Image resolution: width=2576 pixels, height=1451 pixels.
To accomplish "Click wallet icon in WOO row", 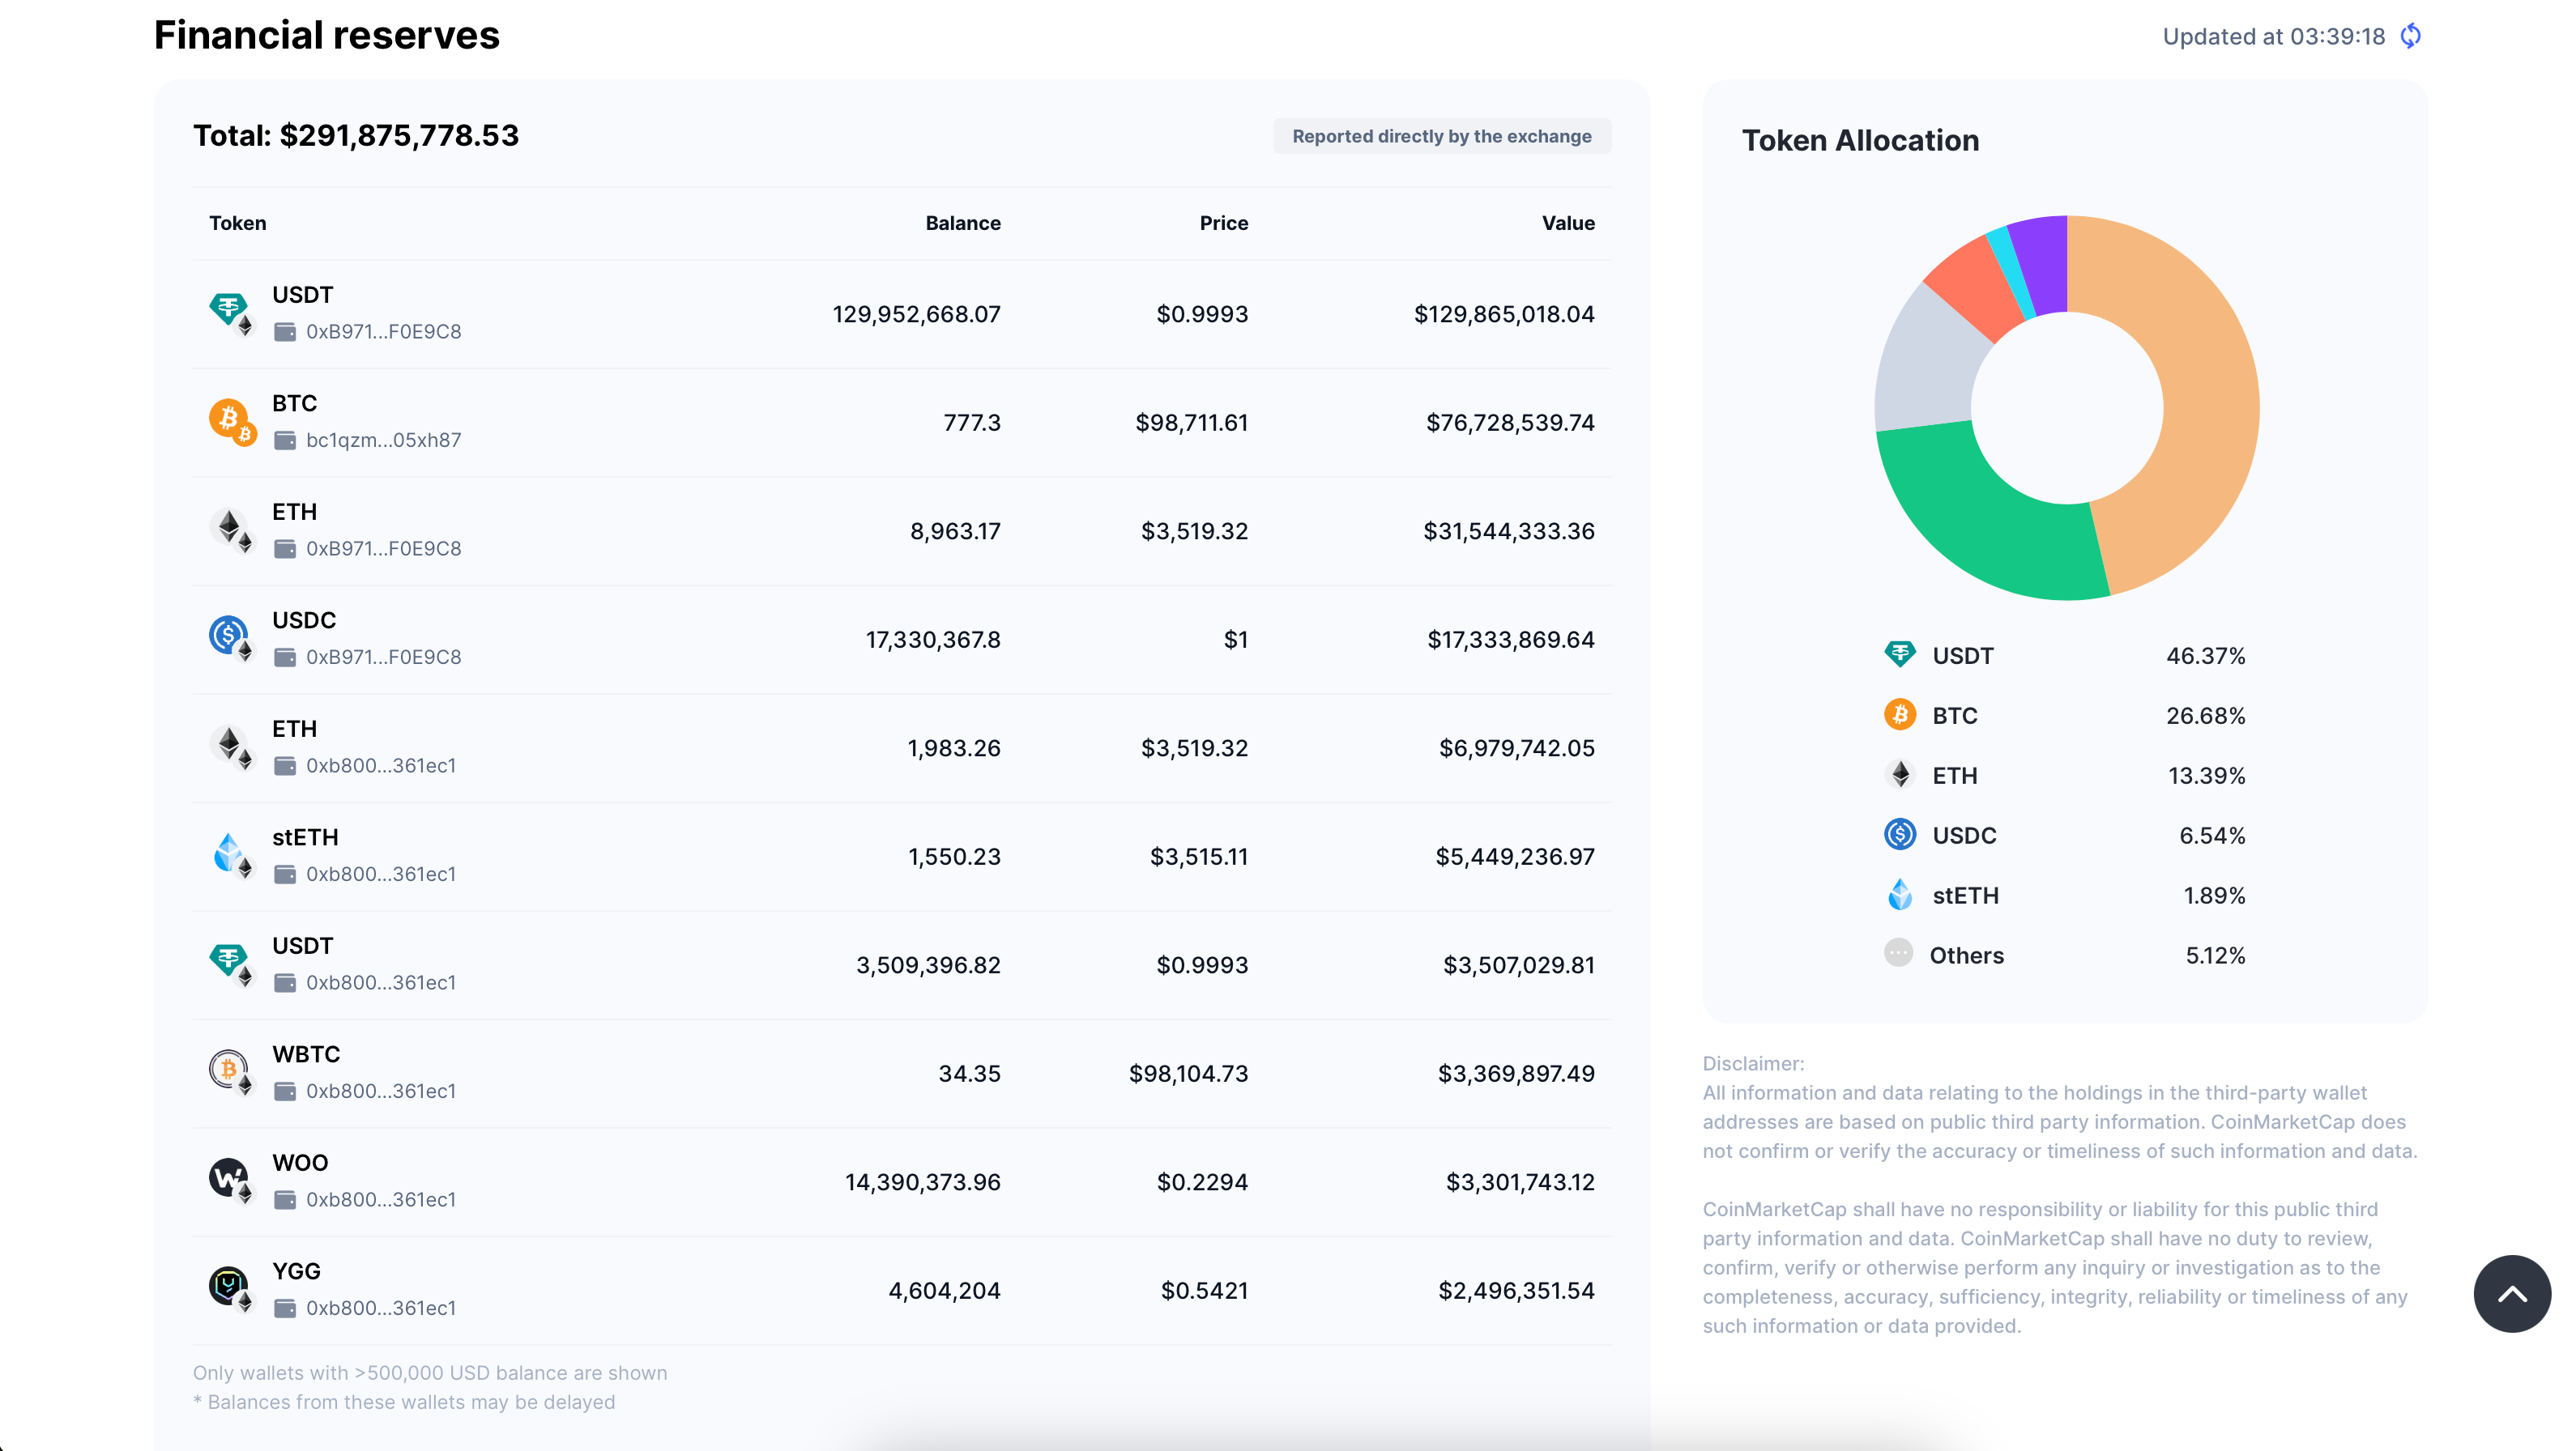I will [x=285, y=1200].
